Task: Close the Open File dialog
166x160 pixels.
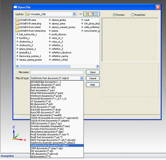Action: [158, 7]
